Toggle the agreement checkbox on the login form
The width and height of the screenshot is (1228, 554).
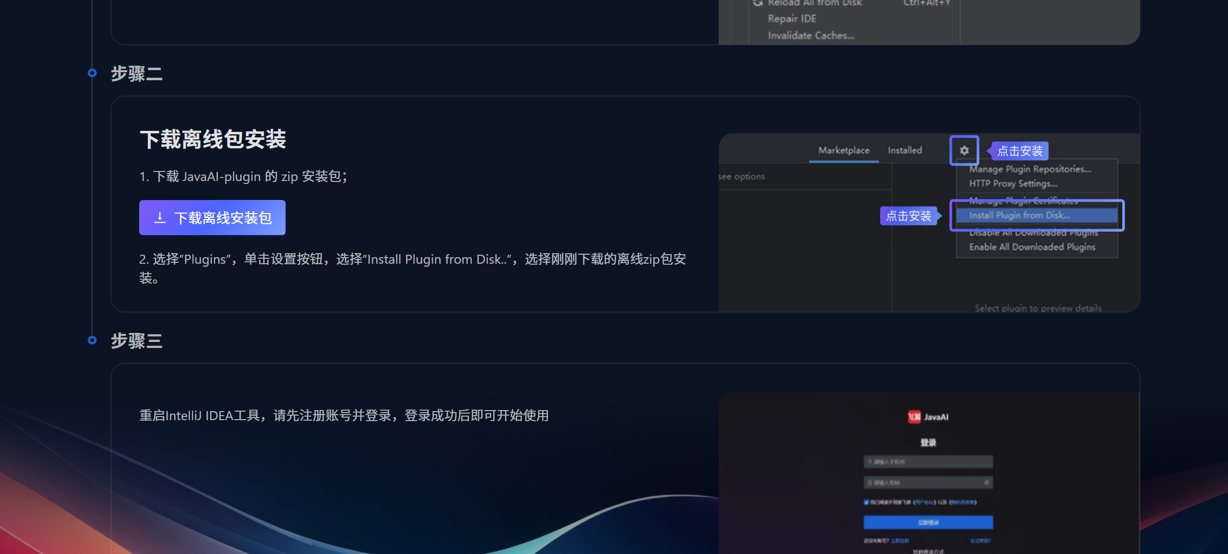coord(866,502)
